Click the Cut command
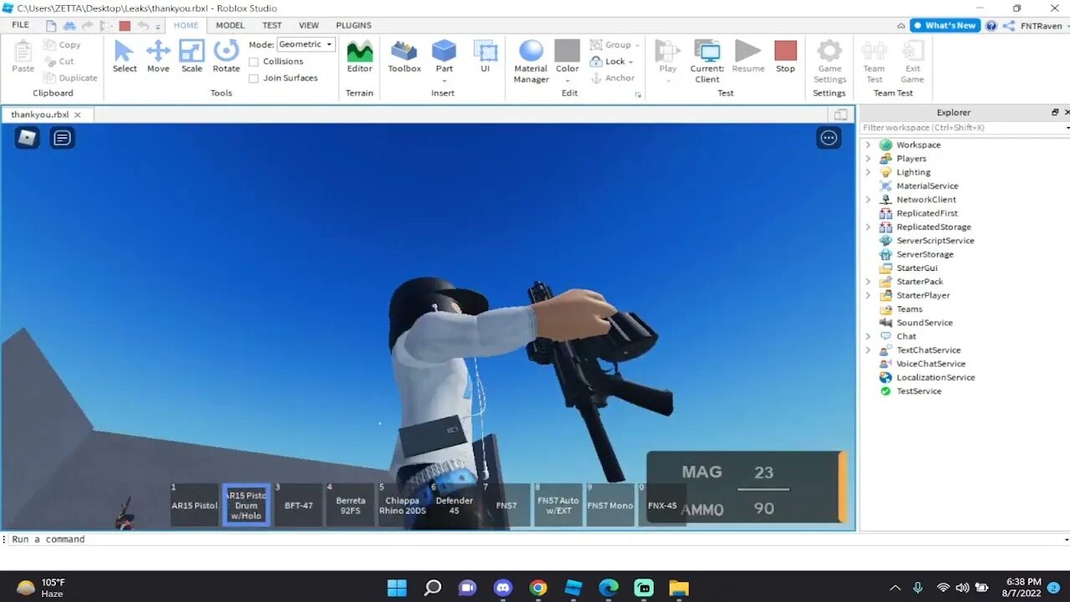 pyautogui.click(x=59, y=61)
